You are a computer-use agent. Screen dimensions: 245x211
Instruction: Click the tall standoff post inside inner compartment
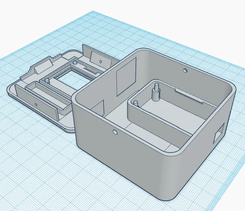coord(156,92)
